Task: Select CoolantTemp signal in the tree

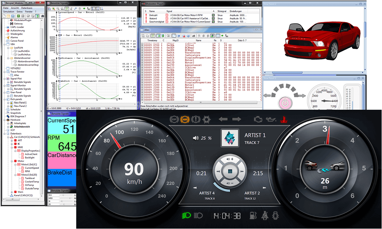Action: (x=32, y=182)
